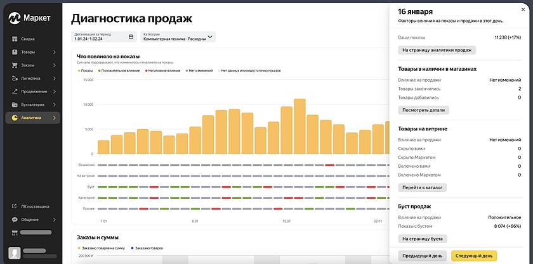Click the Продвижение sidebar icon
533x264 pixels.
coord(14,91)
